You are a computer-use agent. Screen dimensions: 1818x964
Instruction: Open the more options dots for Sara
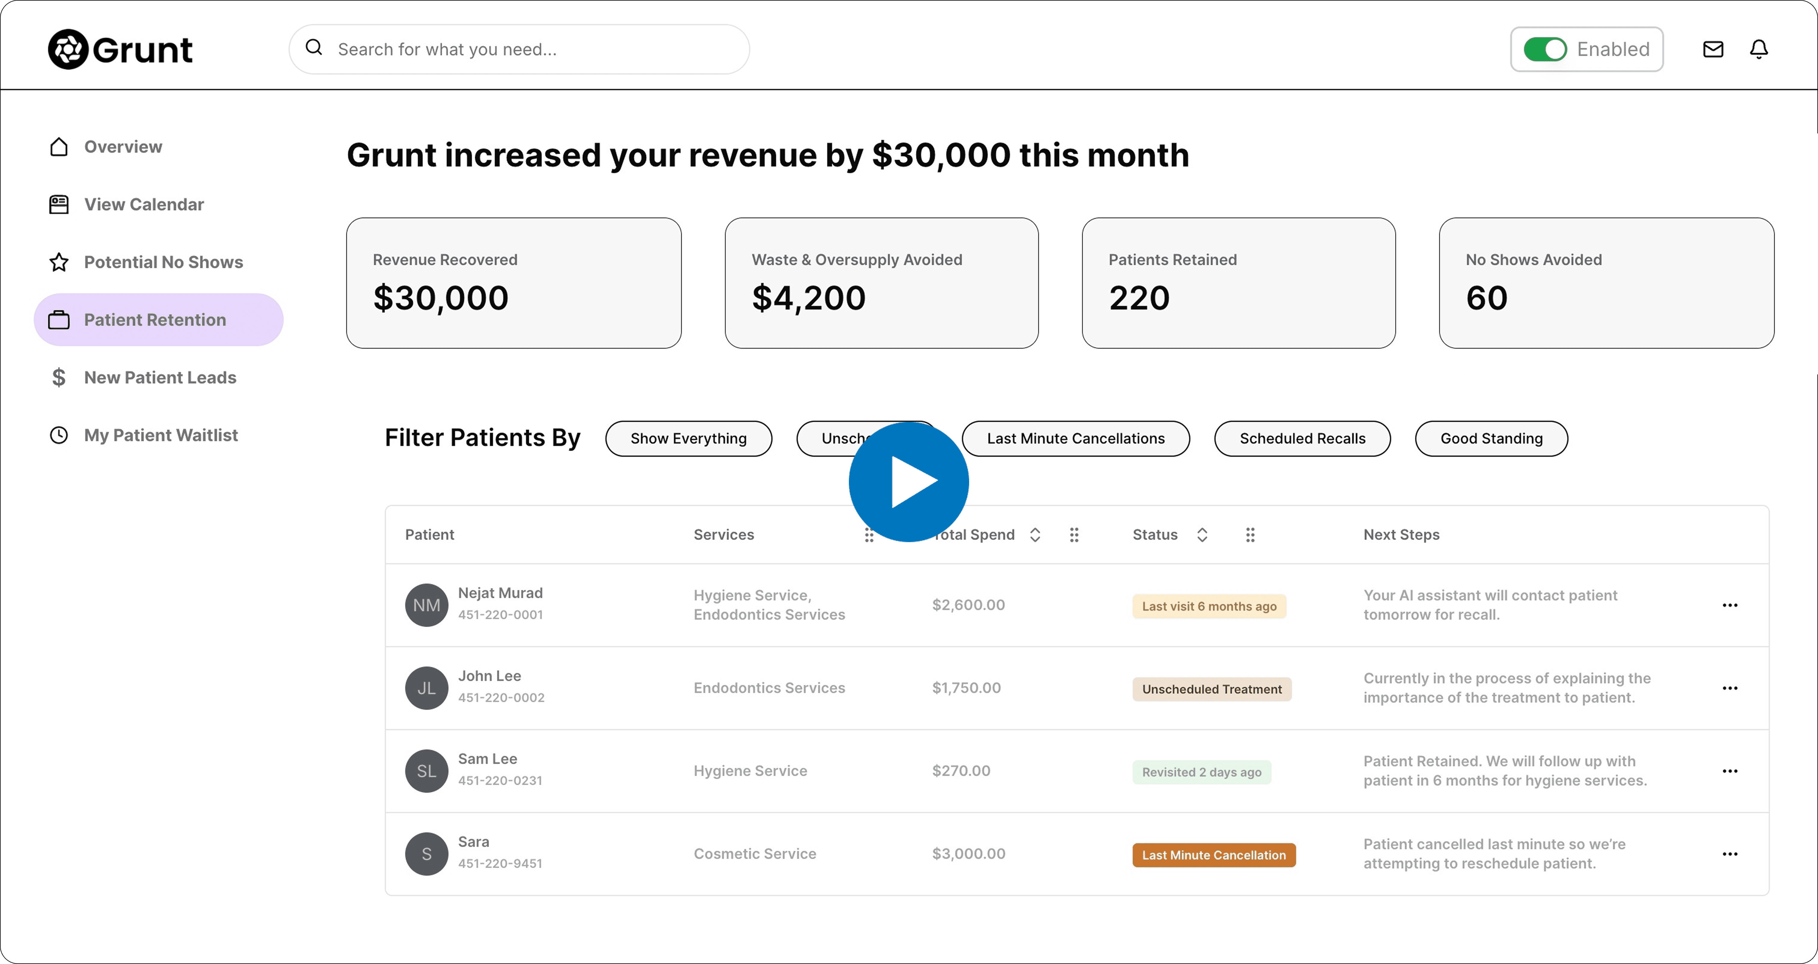(x=1730, y=855)
